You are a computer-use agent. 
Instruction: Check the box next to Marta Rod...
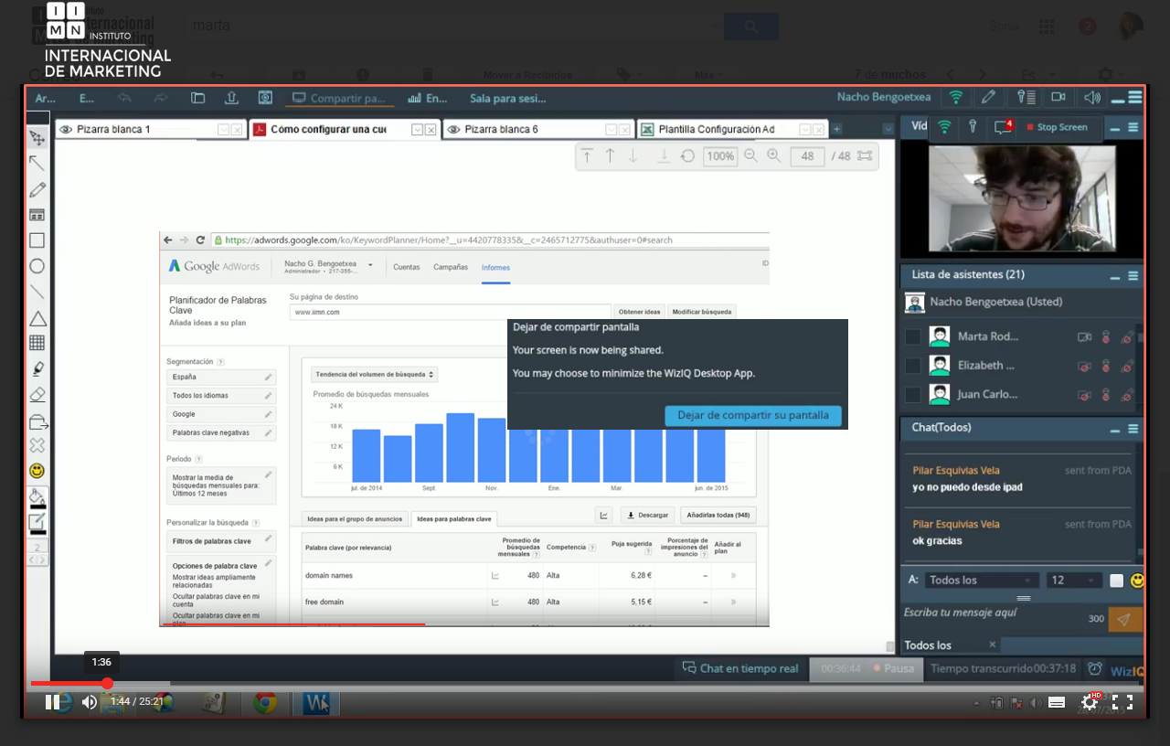click(x=912, y=337)
